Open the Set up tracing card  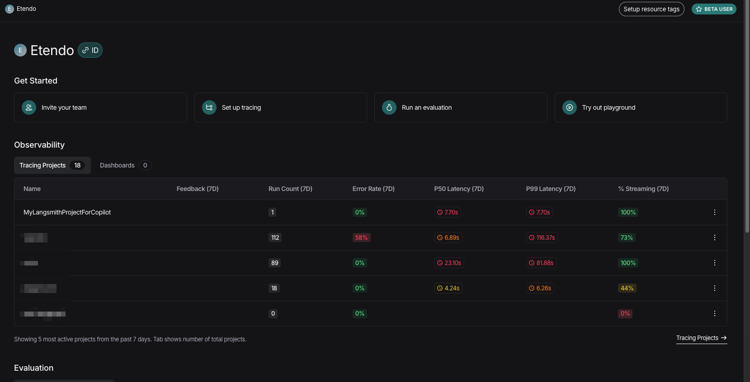281,107
